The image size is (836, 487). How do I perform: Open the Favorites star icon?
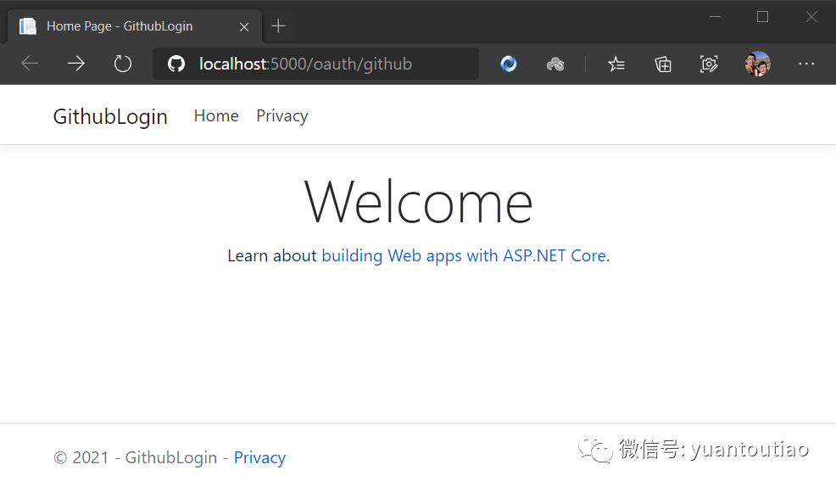coord(616,64)
